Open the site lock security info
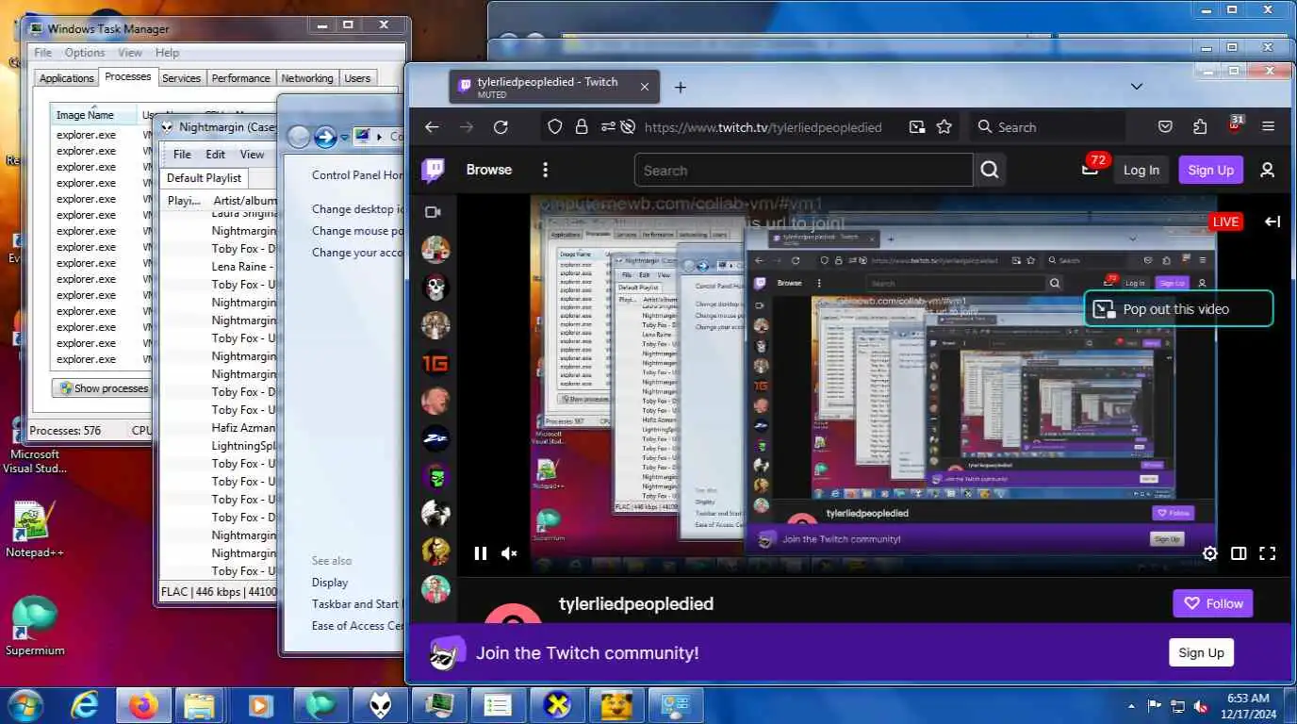The height and width of the screenshot is (724, 1297). click(x=581, y=127)
